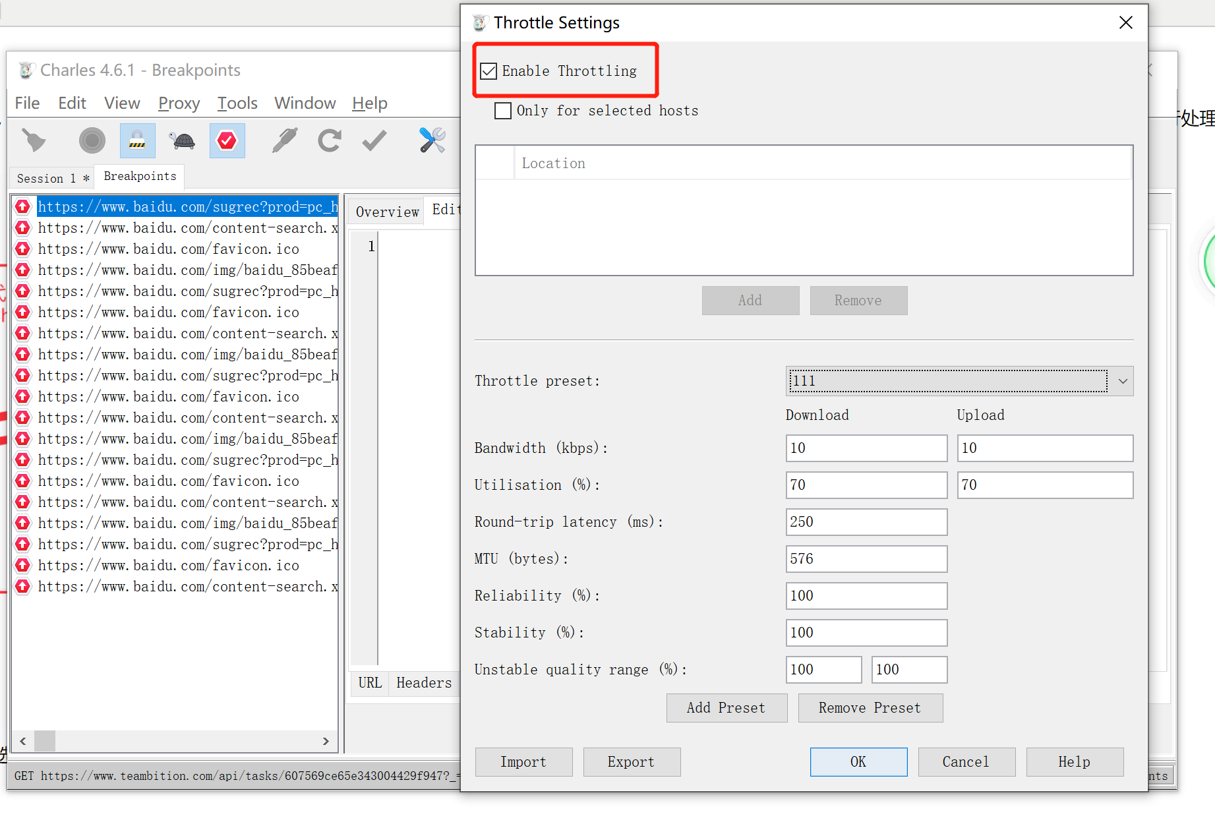Expand the Throttle preset dropdown arrow
The height and width of the screenshot is (828, 1215).
1123,381
